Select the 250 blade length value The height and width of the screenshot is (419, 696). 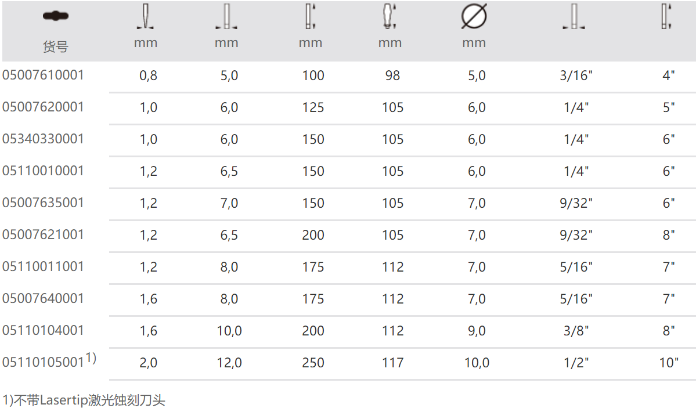click(313, 363)
